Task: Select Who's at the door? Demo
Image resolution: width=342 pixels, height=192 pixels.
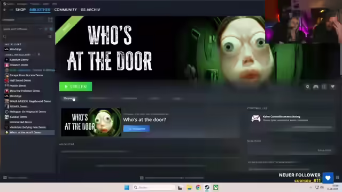Action: 25,132
